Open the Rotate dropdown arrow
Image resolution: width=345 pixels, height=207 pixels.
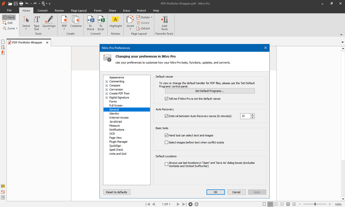[x=152, y=17]
